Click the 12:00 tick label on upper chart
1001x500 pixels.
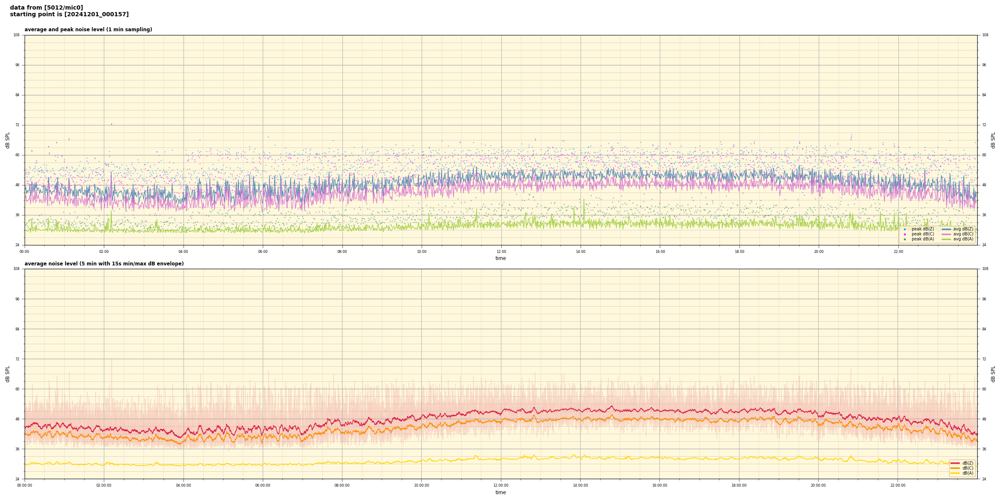click(x=501, y=252)
